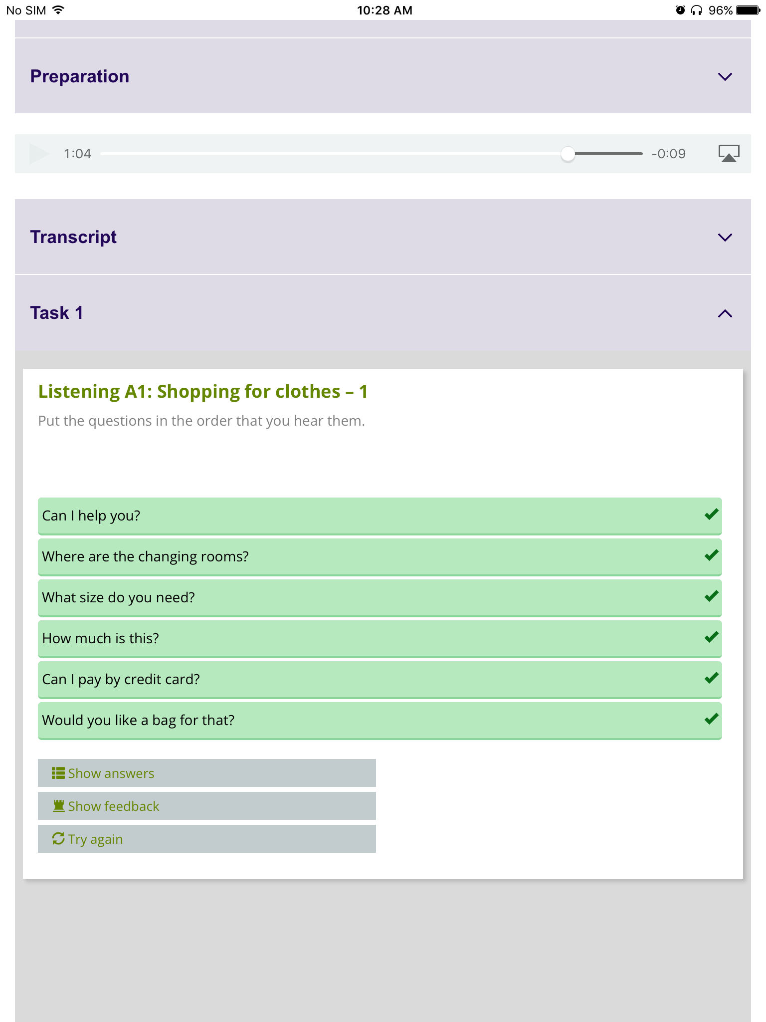Screen dimensions: 766x1022
Task: Tap the AirPlay icon in audio player
Action: (x=728, y=154)
